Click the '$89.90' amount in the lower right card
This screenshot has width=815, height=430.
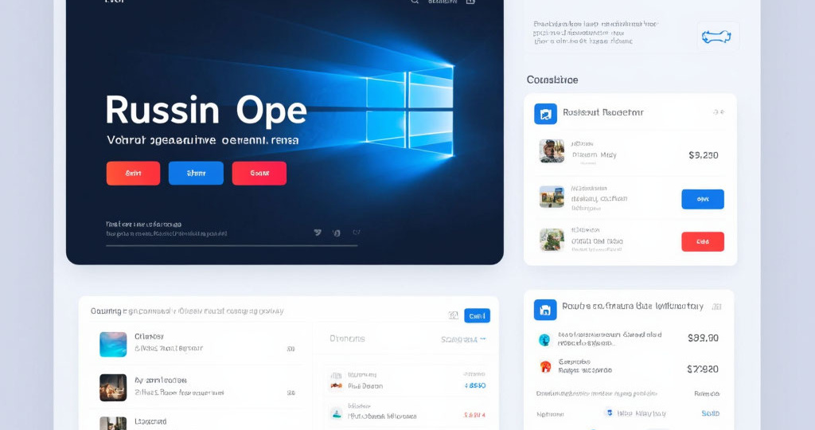click(703, 338)
